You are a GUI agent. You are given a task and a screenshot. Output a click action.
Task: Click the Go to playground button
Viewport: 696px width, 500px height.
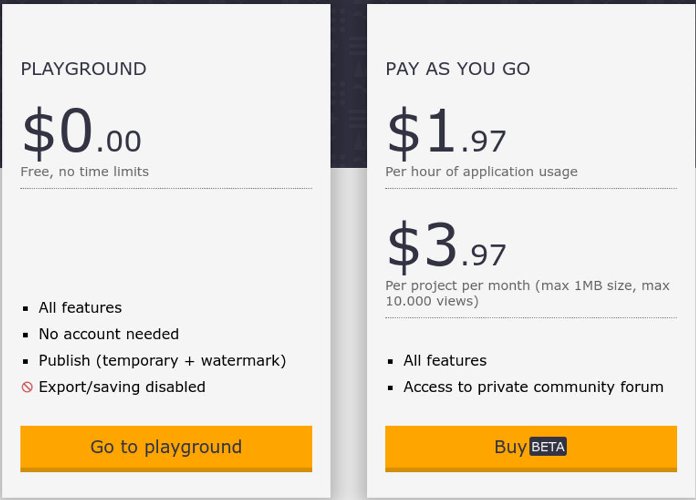coord(166,449)
